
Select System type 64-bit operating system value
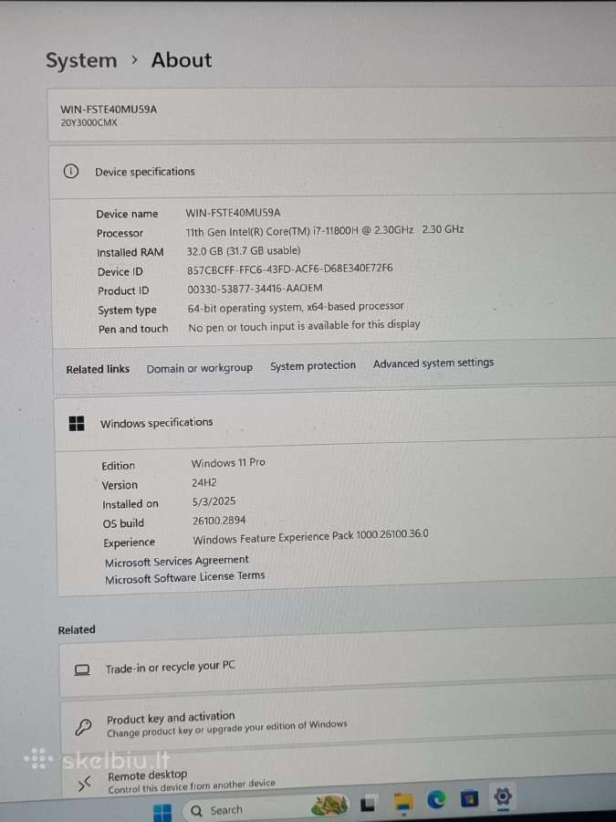coord(296,307)
